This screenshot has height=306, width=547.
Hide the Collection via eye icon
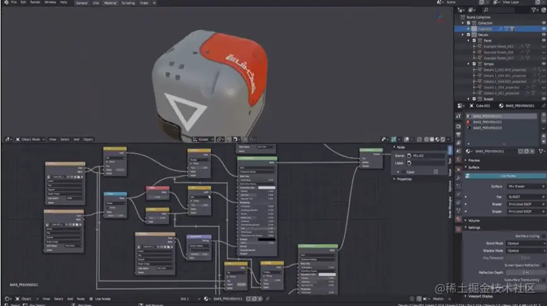click(x=543, y=23)
